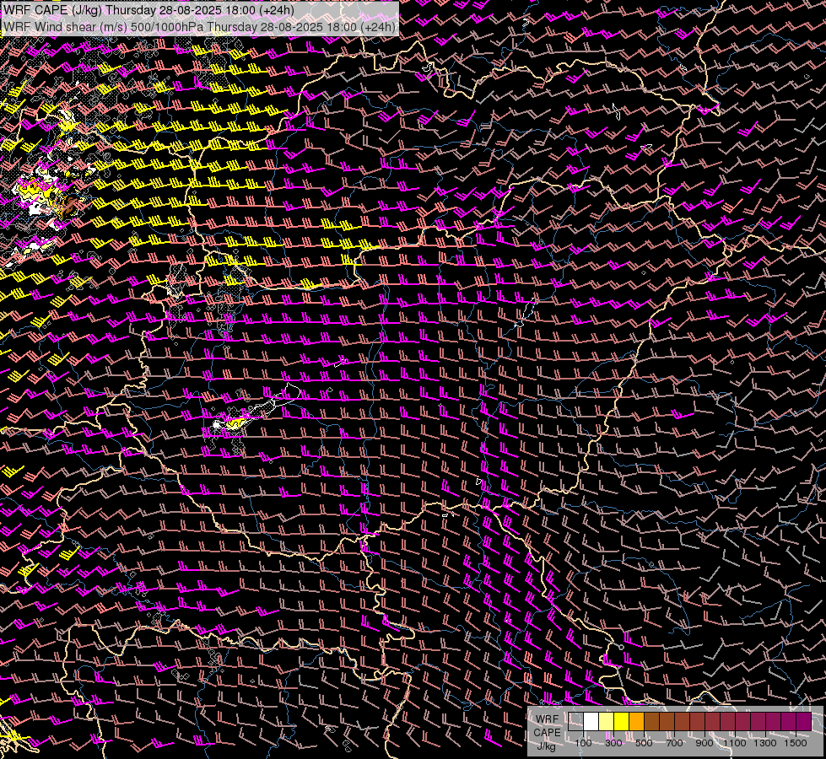Image resolution: width=826 pixels, height=759 pixels.
Task: Click the bright yellow legend swatch at 300
Action: 622,722
